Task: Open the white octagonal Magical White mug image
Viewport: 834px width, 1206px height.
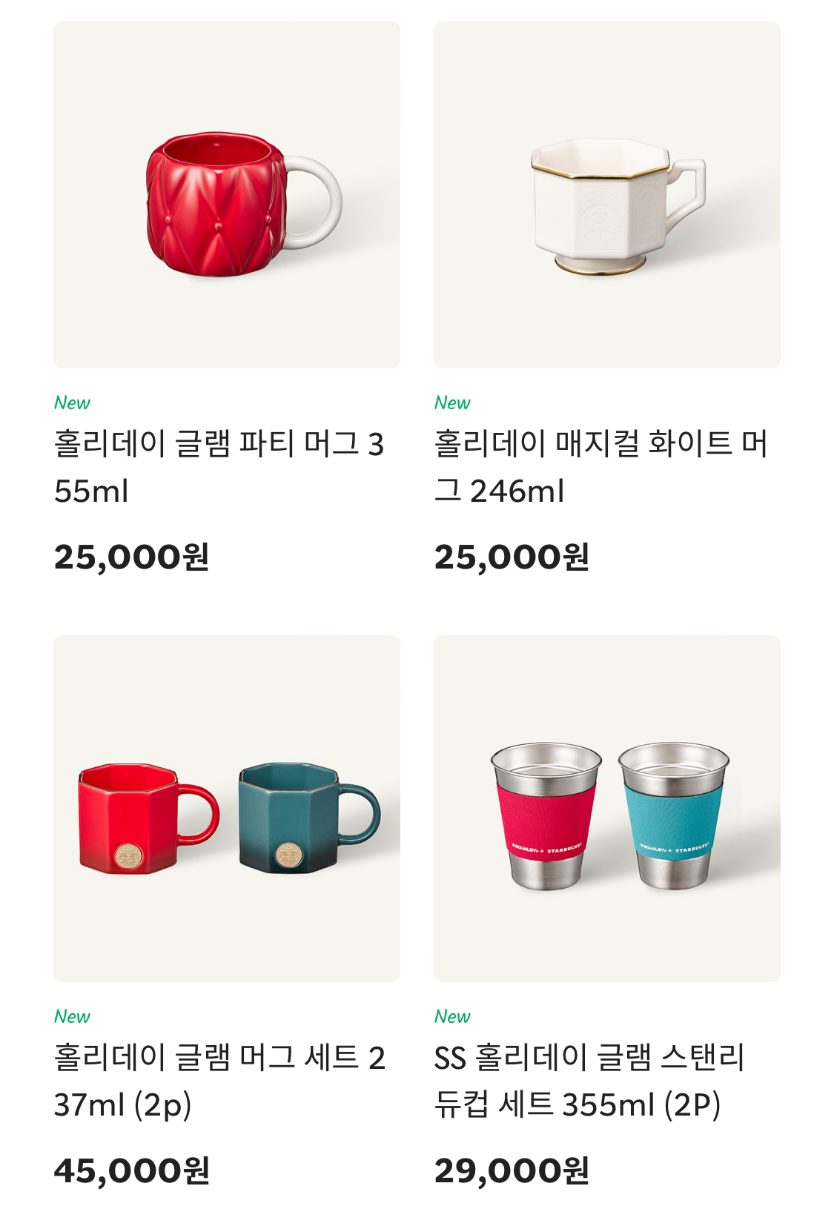Action: tap(606, 195)
